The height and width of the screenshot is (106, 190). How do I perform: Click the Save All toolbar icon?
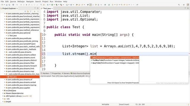[9, 5]
